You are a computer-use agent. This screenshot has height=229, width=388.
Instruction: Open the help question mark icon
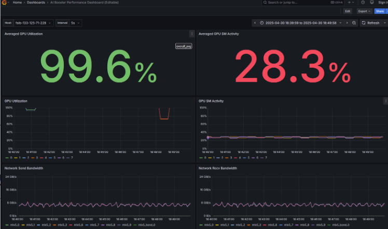tap(363, 3)
